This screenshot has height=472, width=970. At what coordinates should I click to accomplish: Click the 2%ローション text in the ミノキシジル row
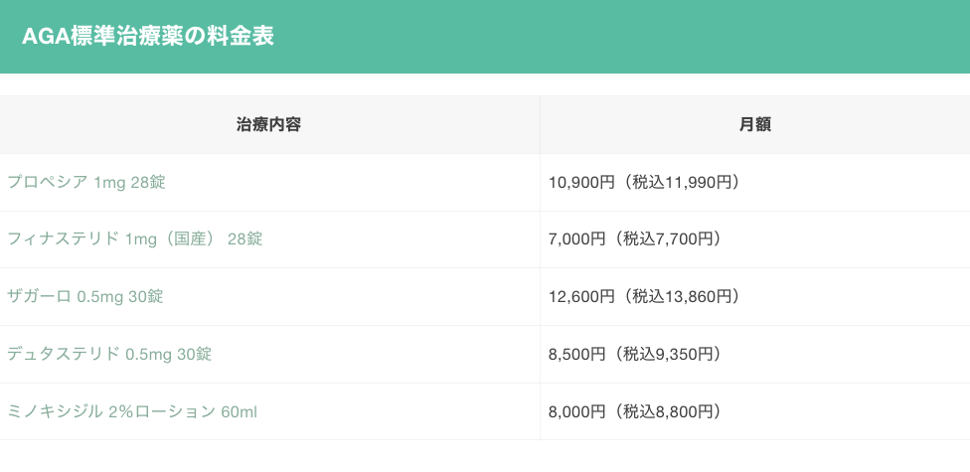coord(161,411)
